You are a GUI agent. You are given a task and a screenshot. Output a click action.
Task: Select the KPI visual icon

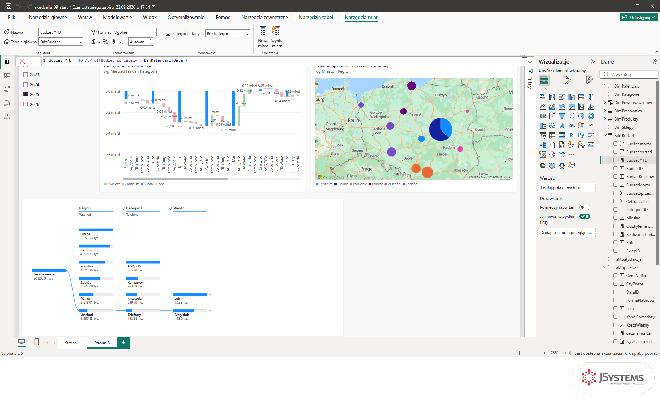coord(591,126)
